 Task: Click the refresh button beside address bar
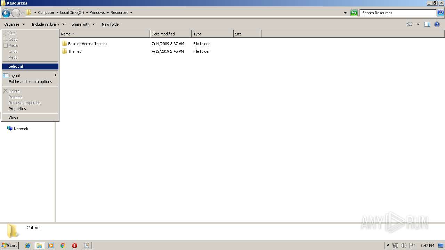coord(354,13)
